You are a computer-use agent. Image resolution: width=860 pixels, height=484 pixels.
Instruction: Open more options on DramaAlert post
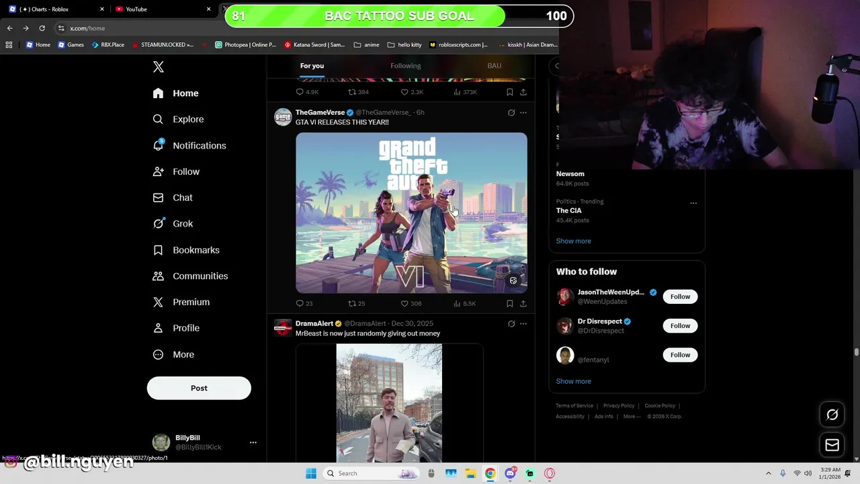pos(523,324)
